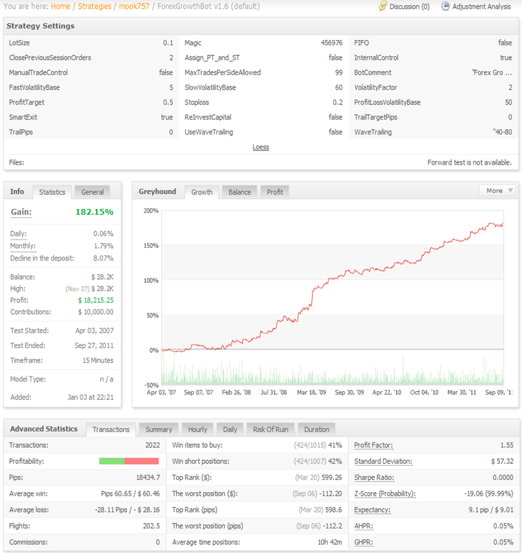Click the Daily label in Info panel
Image resolution: width=522 pixels, height=553 pixels.
(x=18, y=233)
